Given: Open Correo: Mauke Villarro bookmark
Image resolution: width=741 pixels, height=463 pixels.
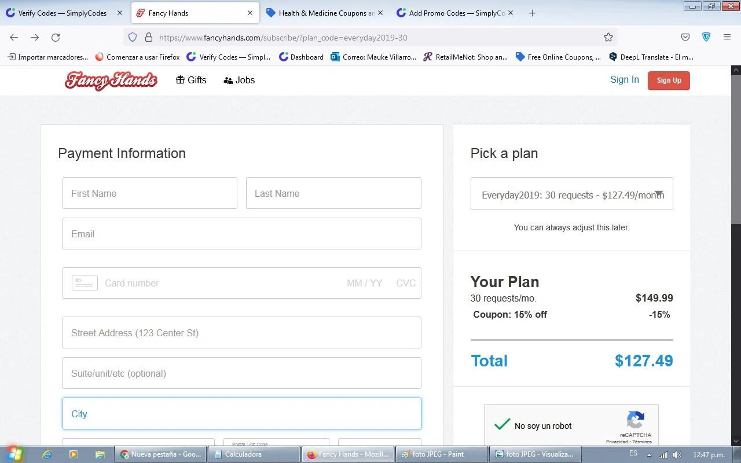Looking at the screenshot, I should [x=373, y=57].
